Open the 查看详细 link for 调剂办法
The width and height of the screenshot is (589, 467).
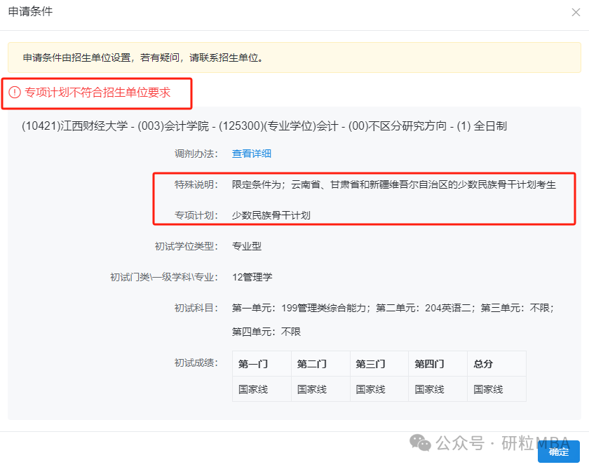[251, 154]
